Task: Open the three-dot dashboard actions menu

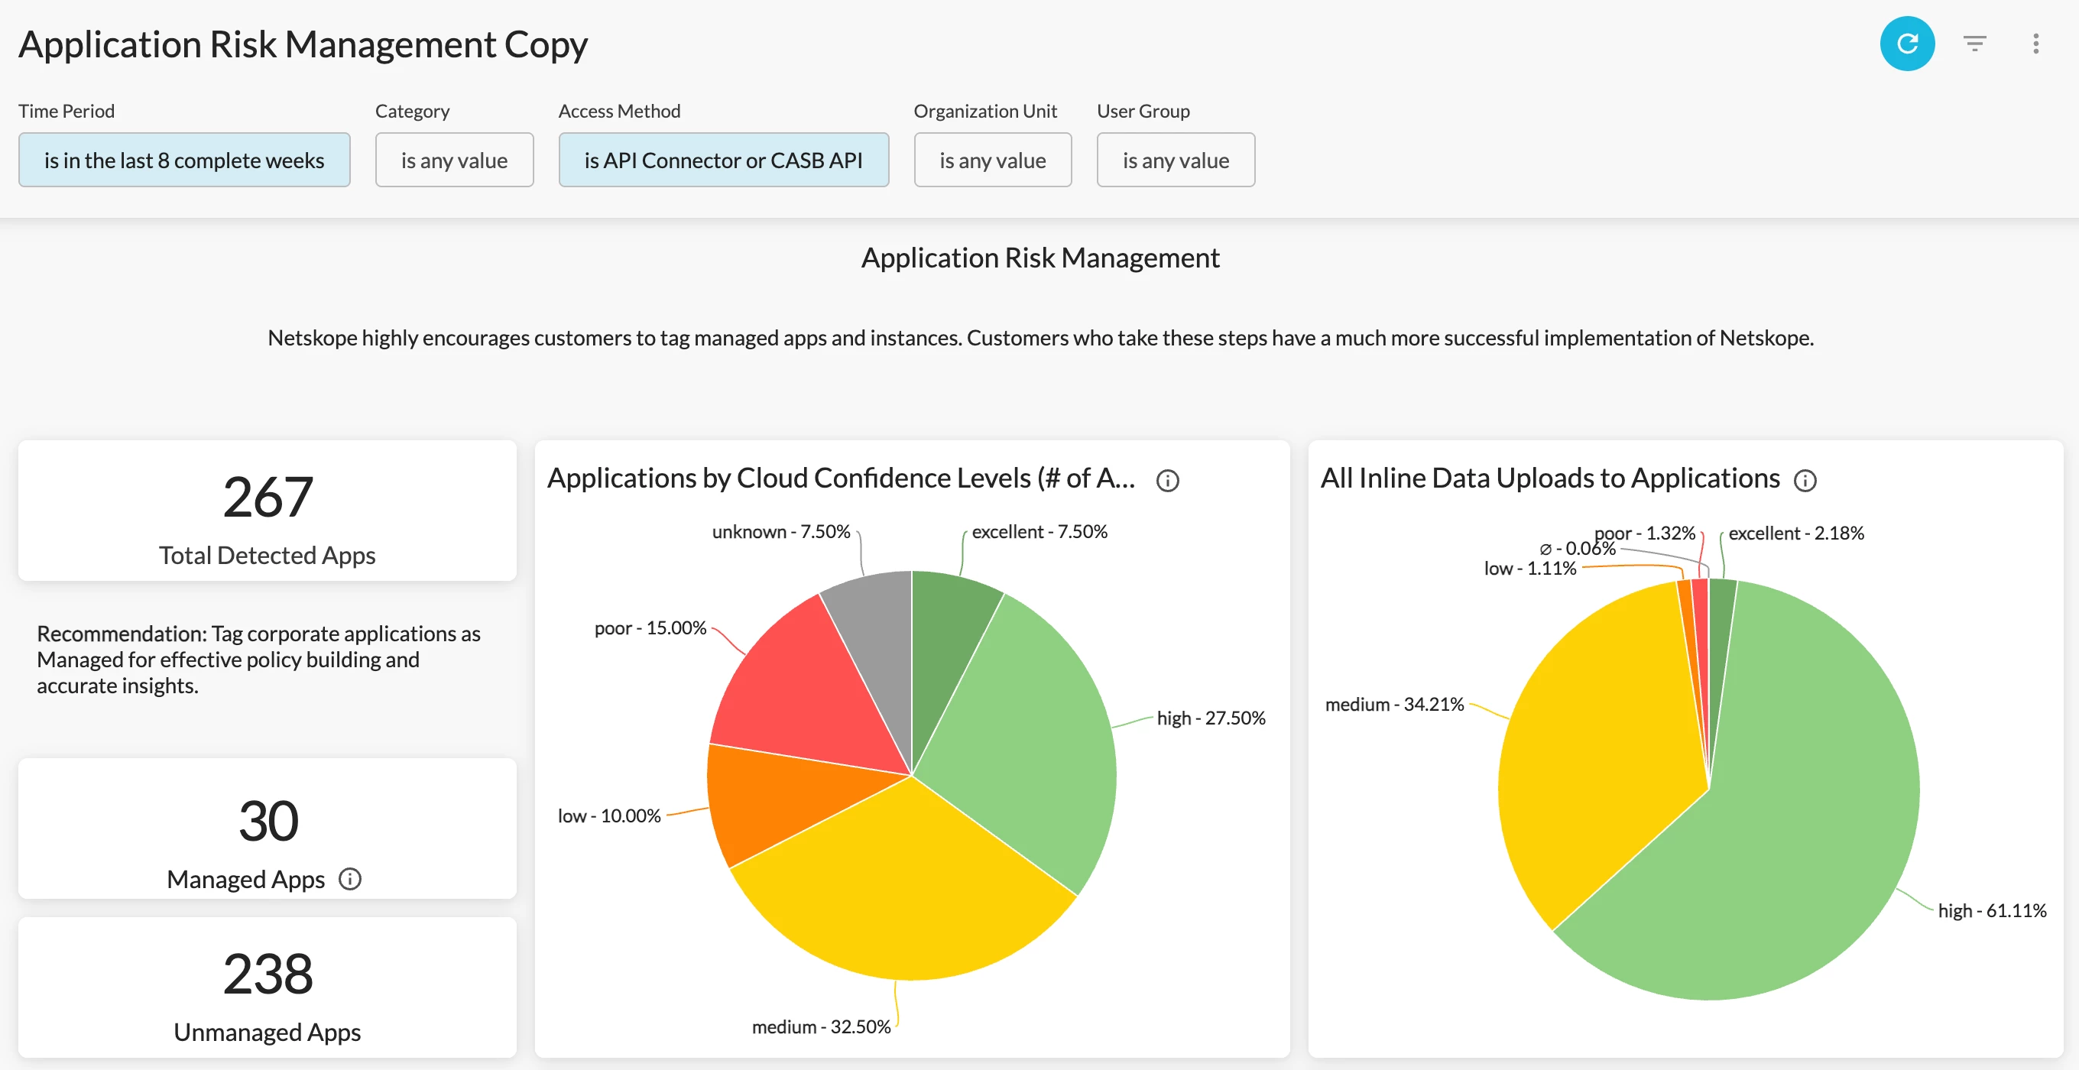Action: (2035, 44)
